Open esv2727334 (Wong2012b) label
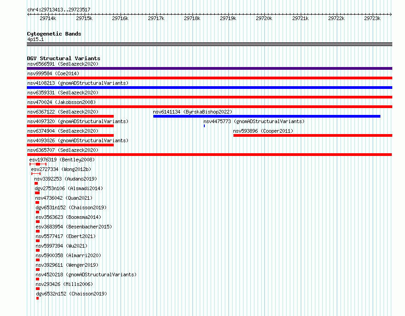The width and height of the screenshot is (405, 316). tap(61, 169)
